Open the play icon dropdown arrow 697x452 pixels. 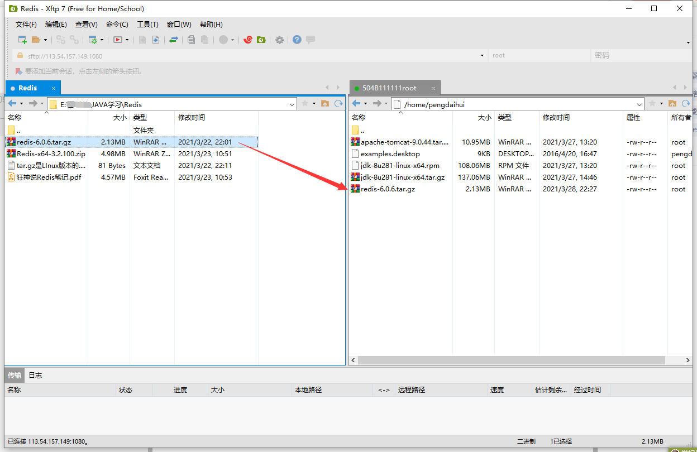127,40
